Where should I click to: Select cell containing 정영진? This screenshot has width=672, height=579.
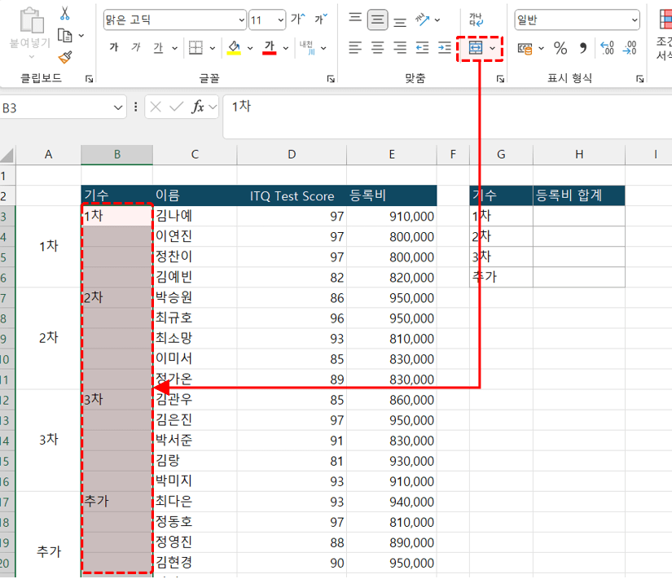(x=195, y=542)
